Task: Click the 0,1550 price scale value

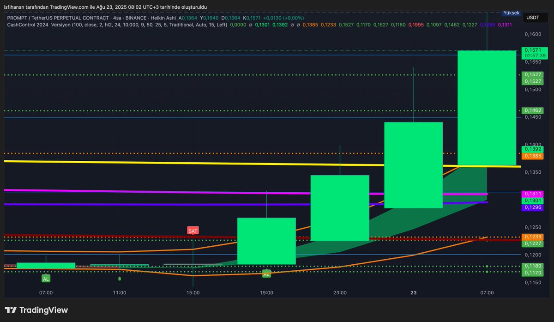Action: [532, 61]
